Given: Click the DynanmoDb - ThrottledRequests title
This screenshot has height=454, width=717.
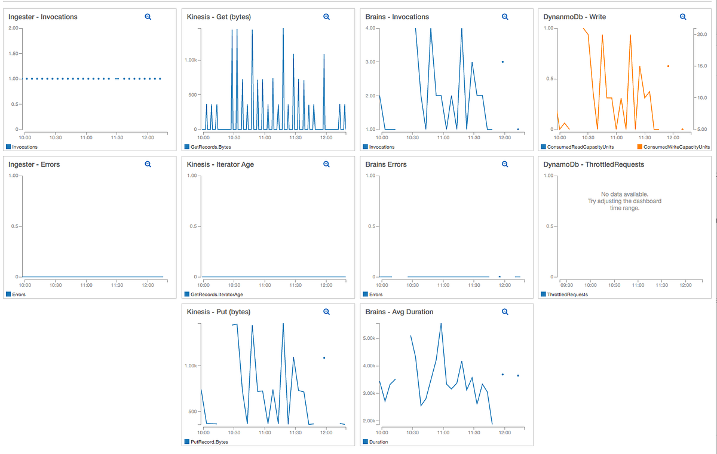Looking at the screenshot, I should tap(594, 164).
